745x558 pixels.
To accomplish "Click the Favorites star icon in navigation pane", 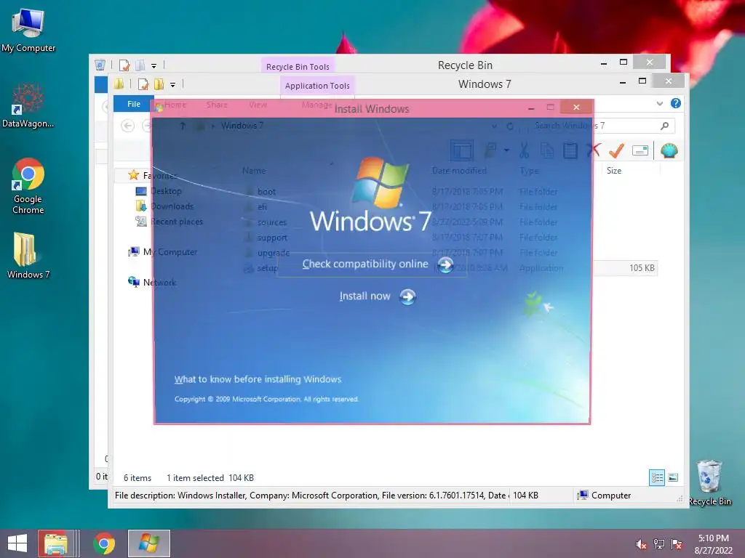I will pyautogui.click(x=134, y=175).
